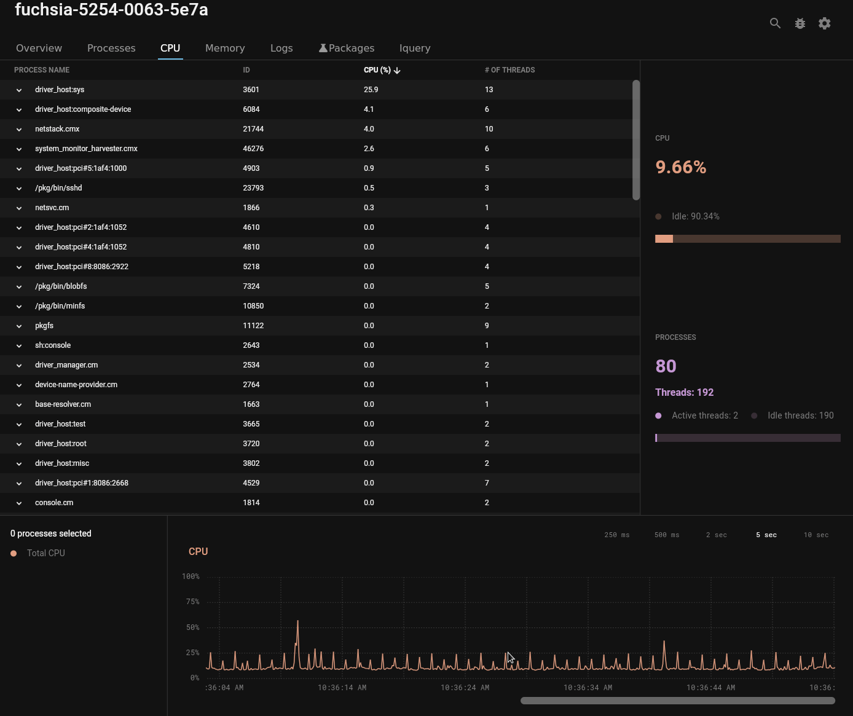Click the Idle CPU legend dot
The height and width of the screenshot is (716, 853).
click(x=658, y=216)
